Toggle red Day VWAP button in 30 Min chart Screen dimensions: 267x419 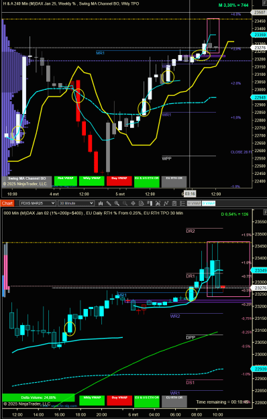119,400
